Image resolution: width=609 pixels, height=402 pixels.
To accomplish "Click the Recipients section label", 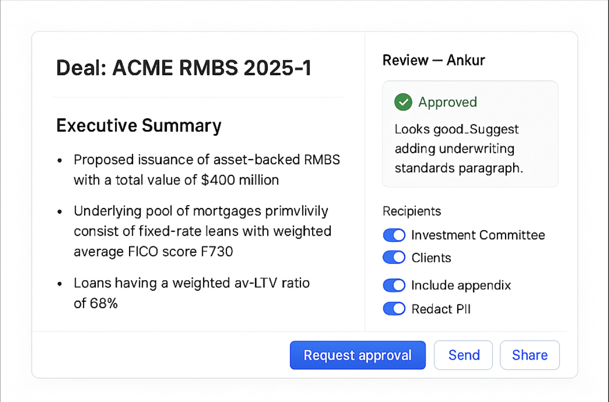I will point(412,211).
